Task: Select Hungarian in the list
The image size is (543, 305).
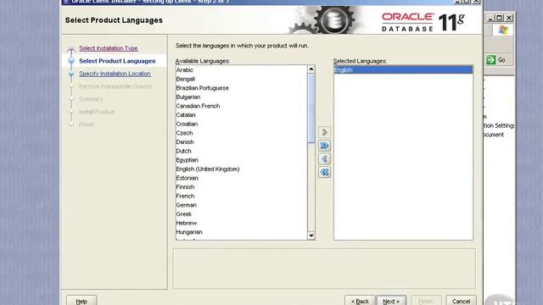Action: [x=241, y=231]
